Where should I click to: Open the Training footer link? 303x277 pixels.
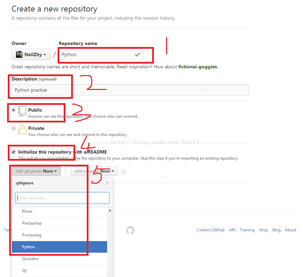pyautogui.click(x=247, y=230)
